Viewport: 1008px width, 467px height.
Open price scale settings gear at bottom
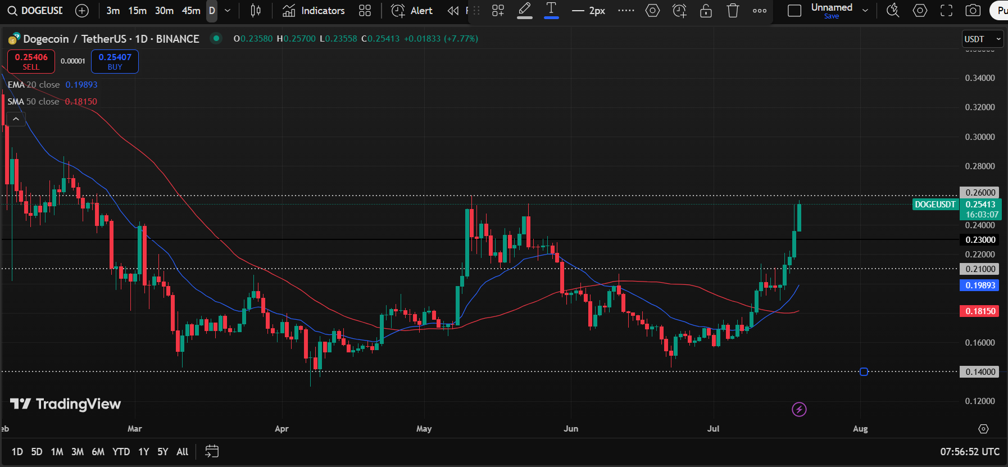point(983,429)
